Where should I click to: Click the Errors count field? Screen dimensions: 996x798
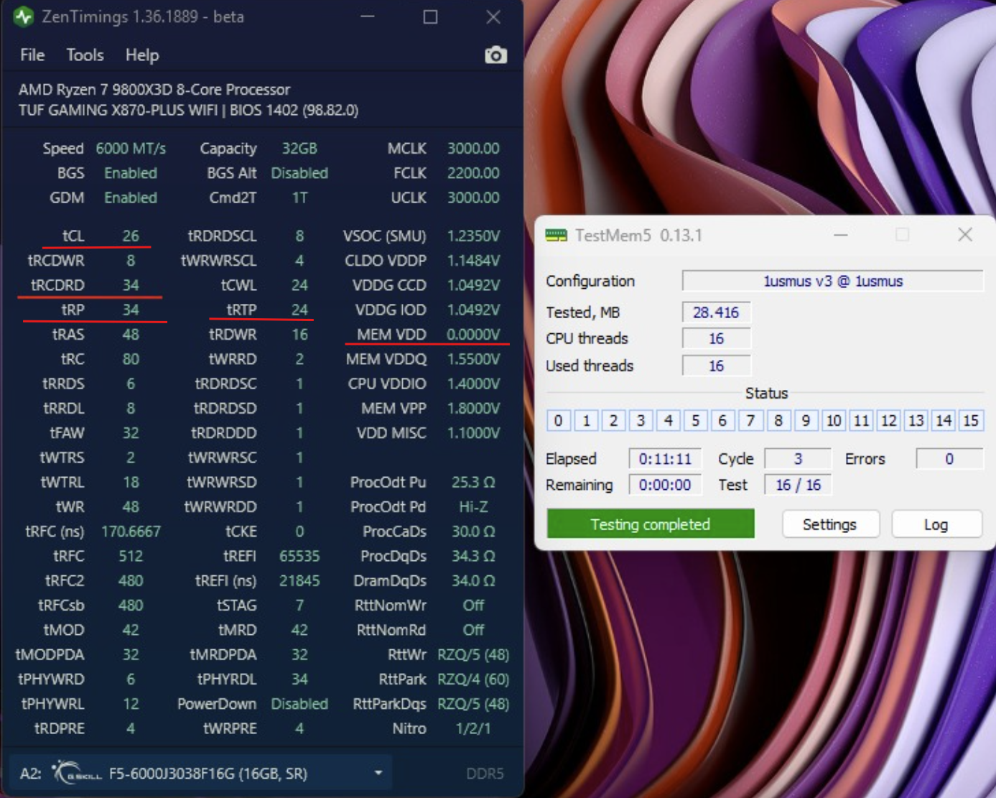[949, 459]
